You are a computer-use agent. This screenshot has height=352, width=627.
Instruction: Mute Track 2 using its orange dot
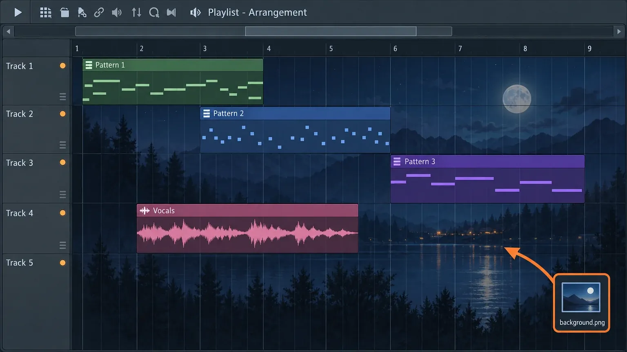[62, 114]
